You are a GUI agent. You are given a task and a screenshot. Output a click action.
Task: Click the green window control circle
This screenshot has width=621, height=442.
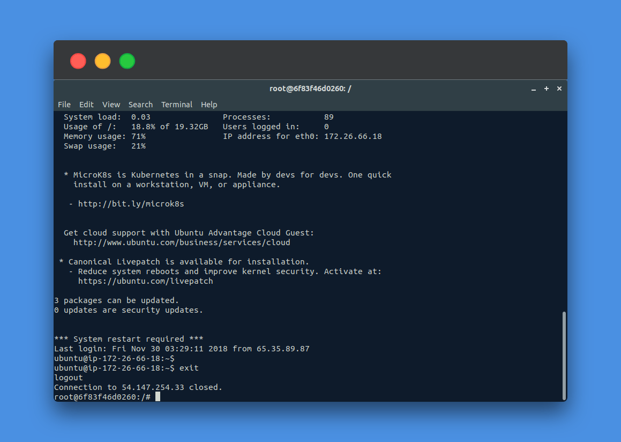click(x=127, y=61)
